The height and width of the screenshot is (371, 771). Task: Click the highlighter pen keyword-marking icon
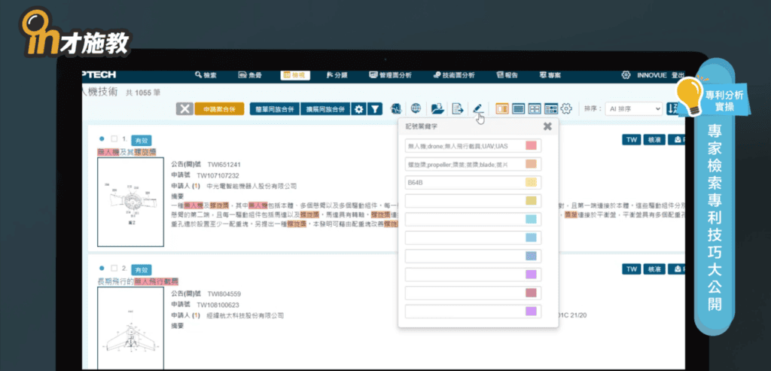click(x=477, y=108)
